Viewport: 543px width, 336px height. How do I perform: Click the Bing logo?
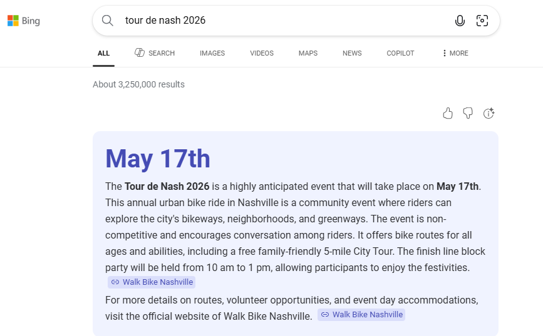click(24, 21)
